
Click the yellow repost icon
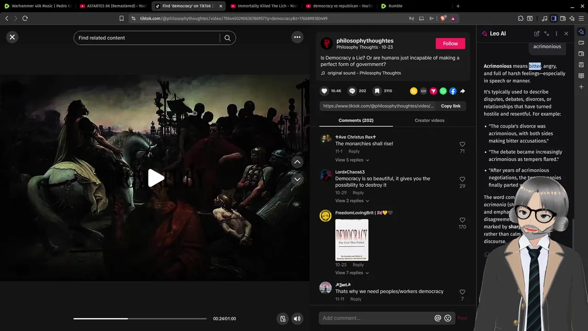413,91
